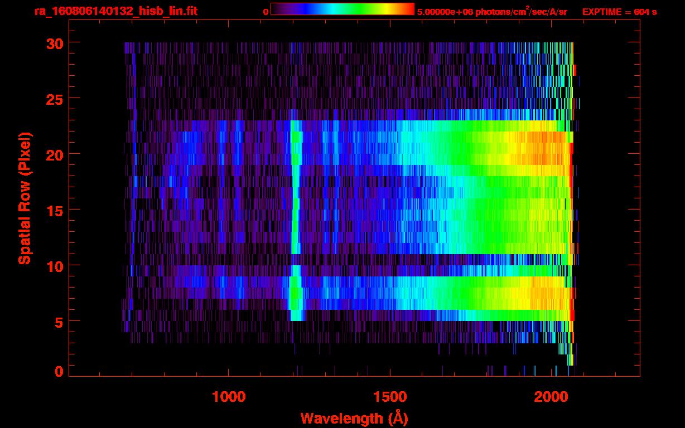685x428 pixels.
Task: Click the x-axis tick label 1500
Action: click(x=390, y=397)
